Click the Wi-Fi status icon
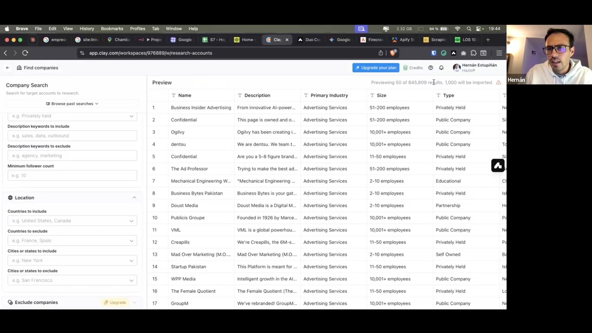This screenshot has width=592, height=333. 457,29
